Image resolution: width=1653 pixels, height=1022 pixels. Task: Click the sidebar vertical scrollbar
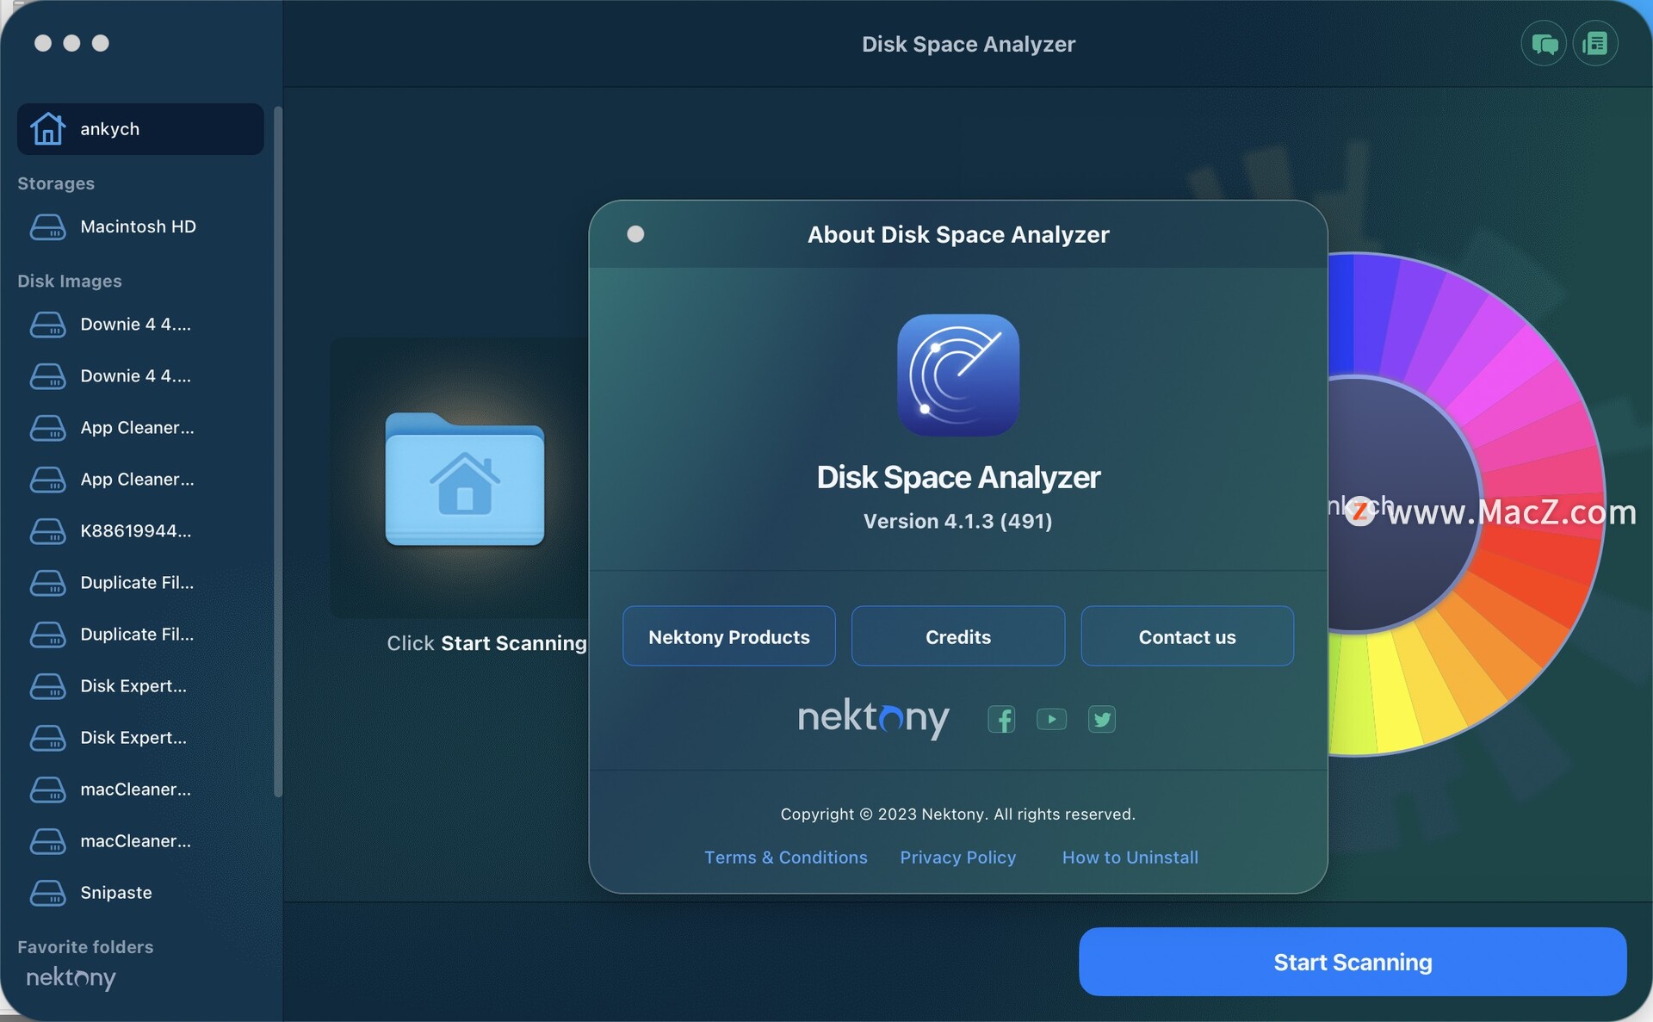pos(277,452)
